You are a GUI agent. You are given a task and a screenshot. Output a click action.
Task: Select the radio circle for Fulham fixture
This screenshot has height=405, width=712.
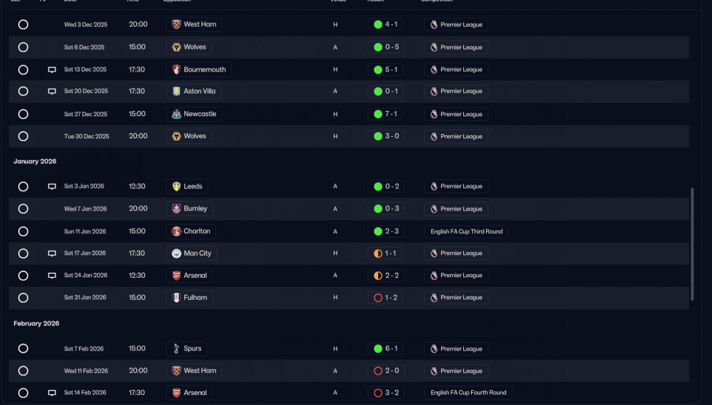(x=23, y=298)
